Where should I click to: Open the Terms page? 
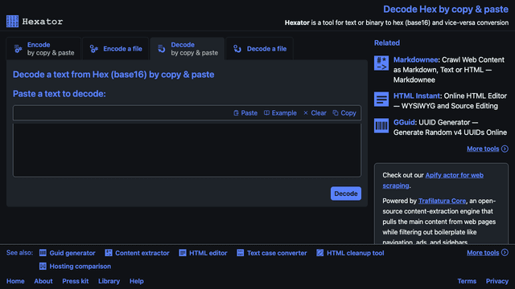(467, 281)
